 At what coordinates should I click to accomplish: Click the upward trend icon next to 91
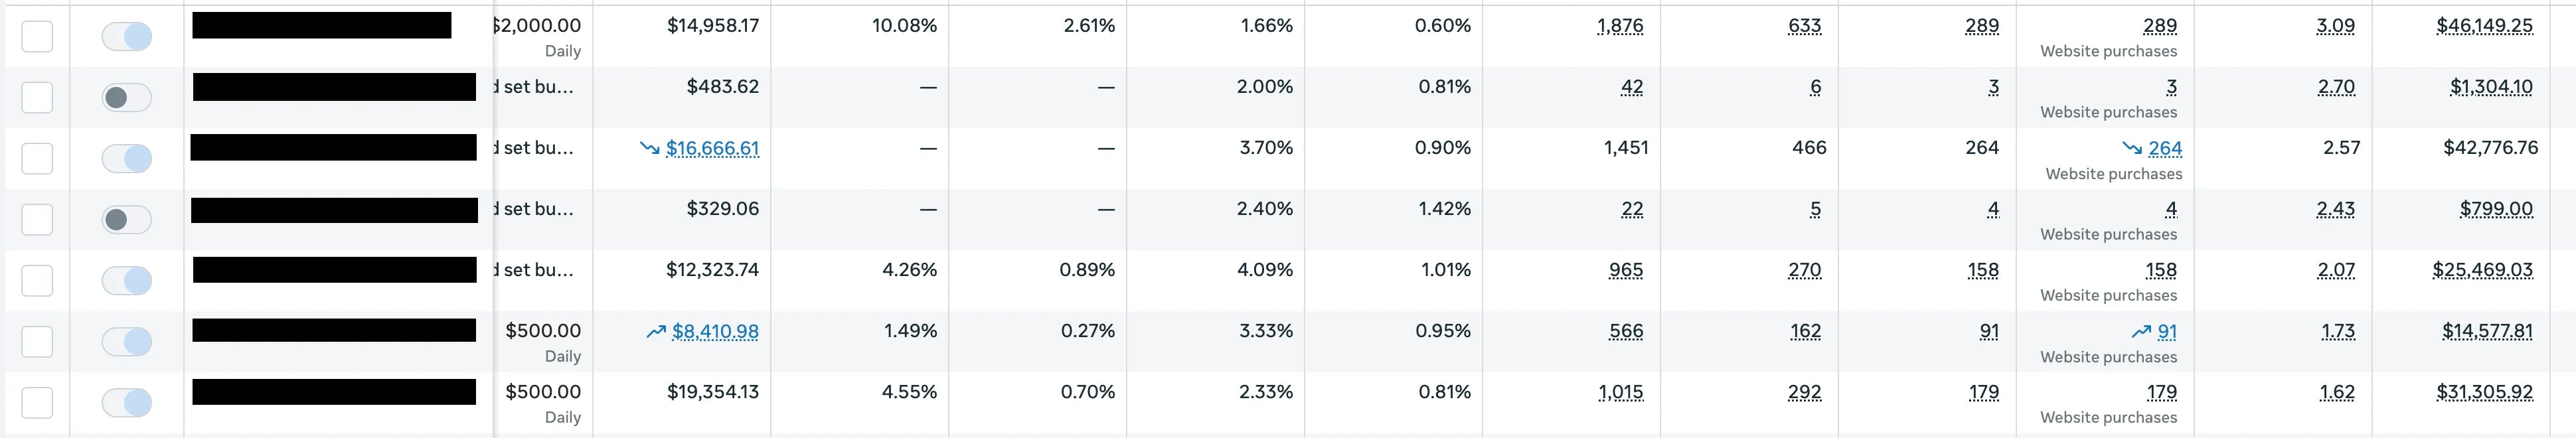(x=2140, y=331)
